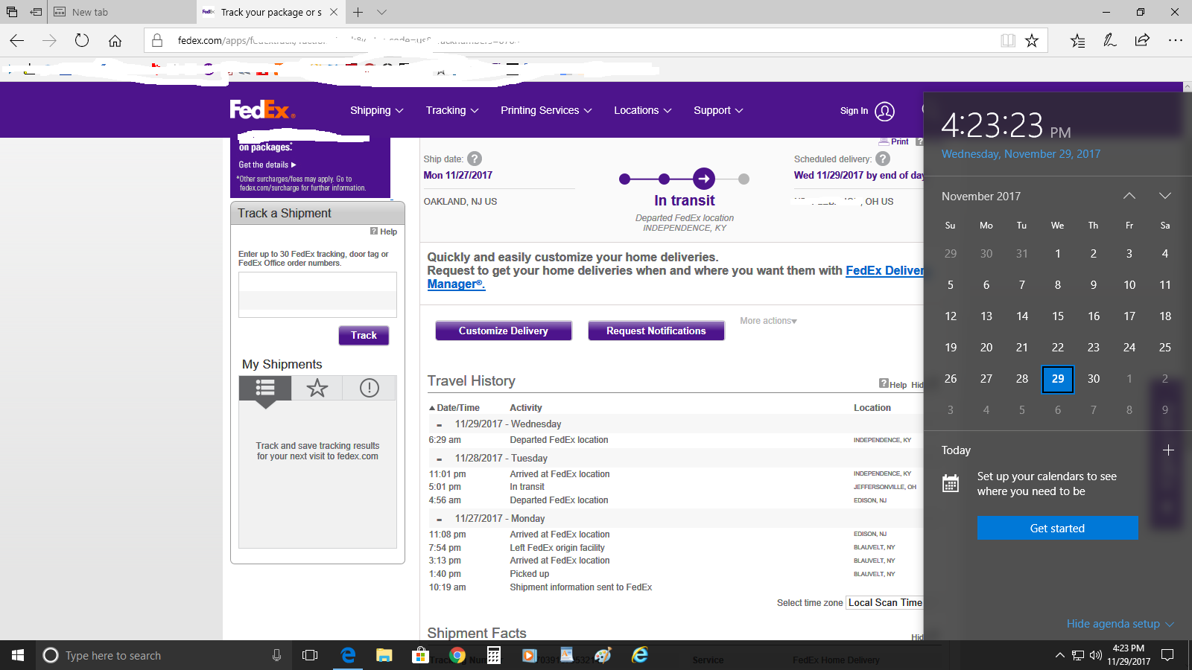
Task: Open Edge settings and more menu
Action: coord(1176,40)
